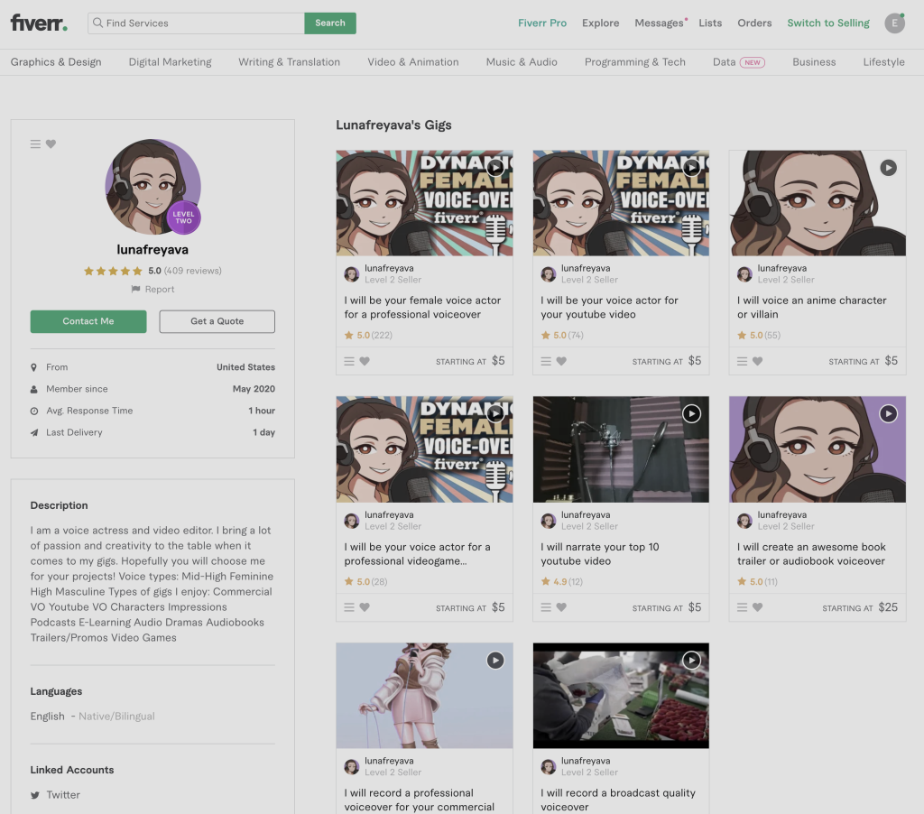Click the 'May 2020' member since value
This screenshot has width=924, height=814.
point(254,388)
